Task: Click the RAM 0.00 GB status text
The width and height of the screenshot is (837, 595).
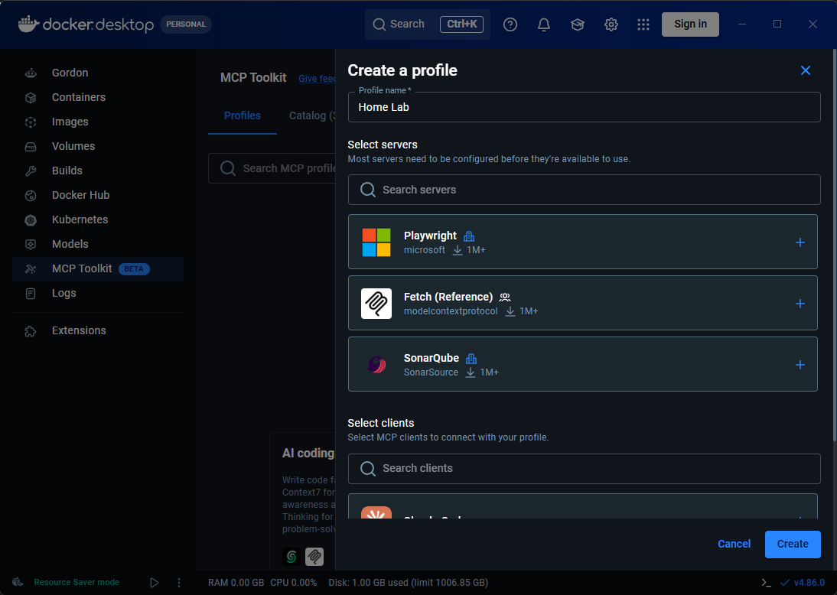Action: point(236,583)
